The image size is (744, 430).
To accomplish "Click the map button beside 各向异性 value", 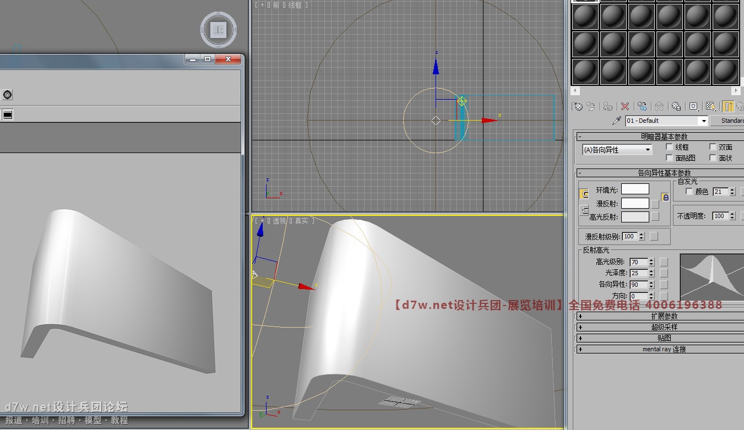I will (664, 285).
